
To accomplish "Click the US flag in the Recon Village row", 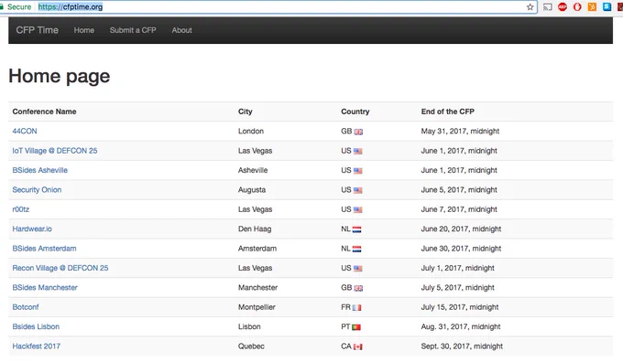I will pos(357,269).
